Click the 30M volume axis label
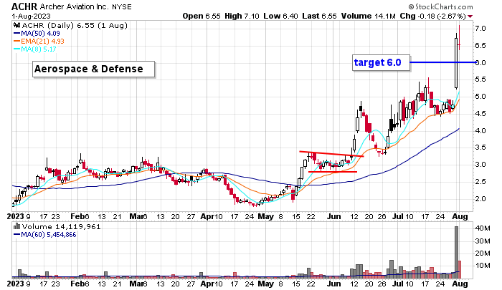This screenshot has height=290, width=502. pos(482,241)
